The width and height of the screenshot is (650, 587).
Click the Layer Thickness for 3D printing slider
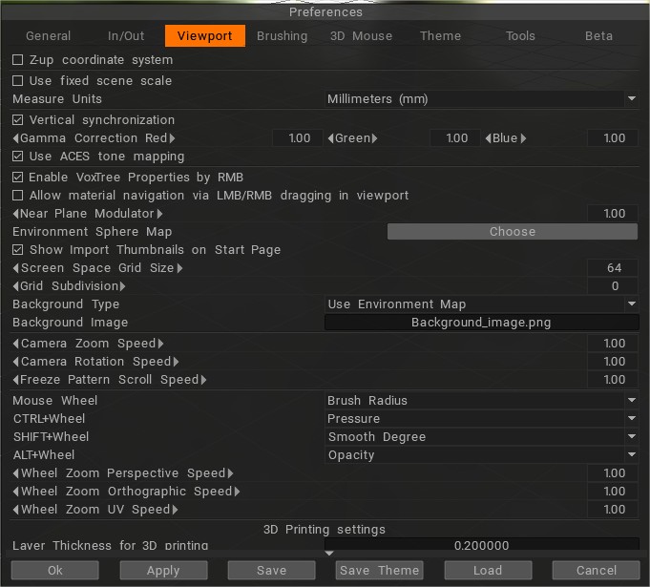click(x=481, y=546)
